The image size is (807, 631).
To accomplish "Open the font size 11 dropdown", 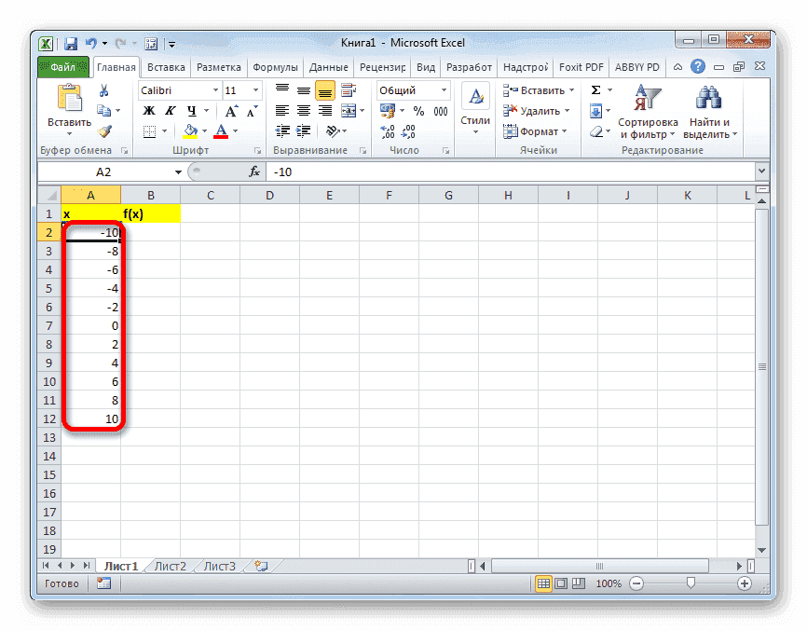I will coord(255,90).
